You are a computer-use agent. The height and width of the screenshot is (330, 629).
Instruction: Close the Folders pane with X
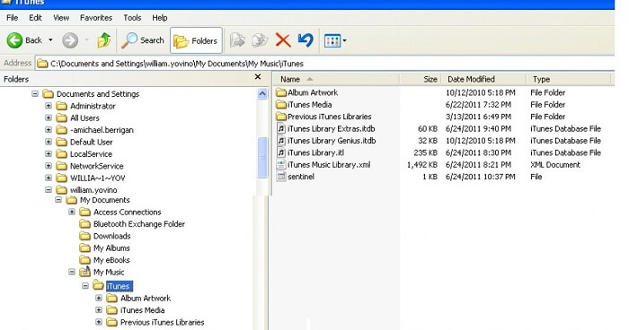pos(258,76)
